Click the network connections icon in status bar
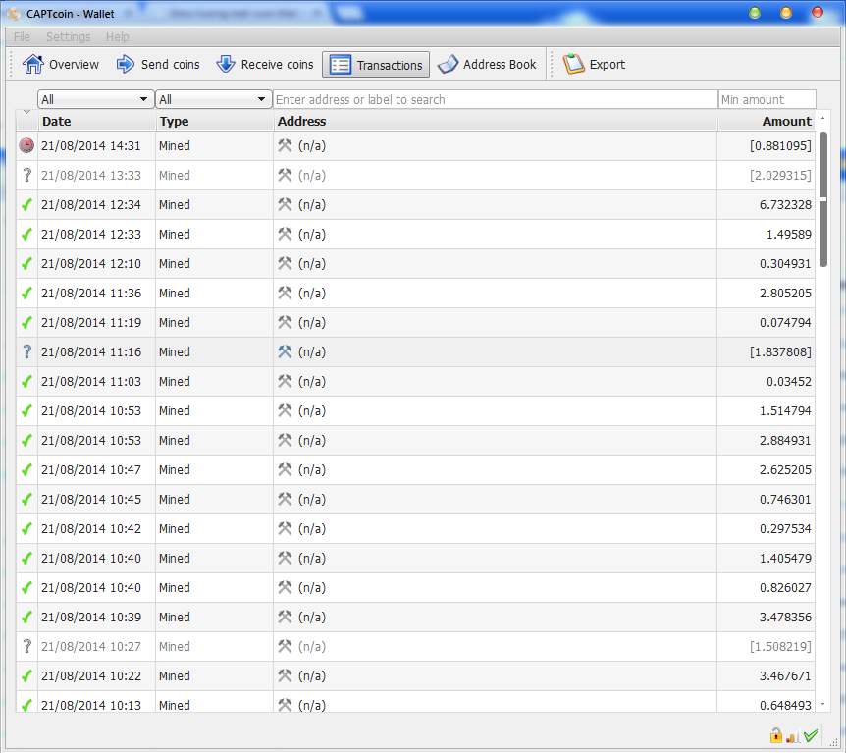Viewport: 846px width, 753px height. (x=793, y=735)
